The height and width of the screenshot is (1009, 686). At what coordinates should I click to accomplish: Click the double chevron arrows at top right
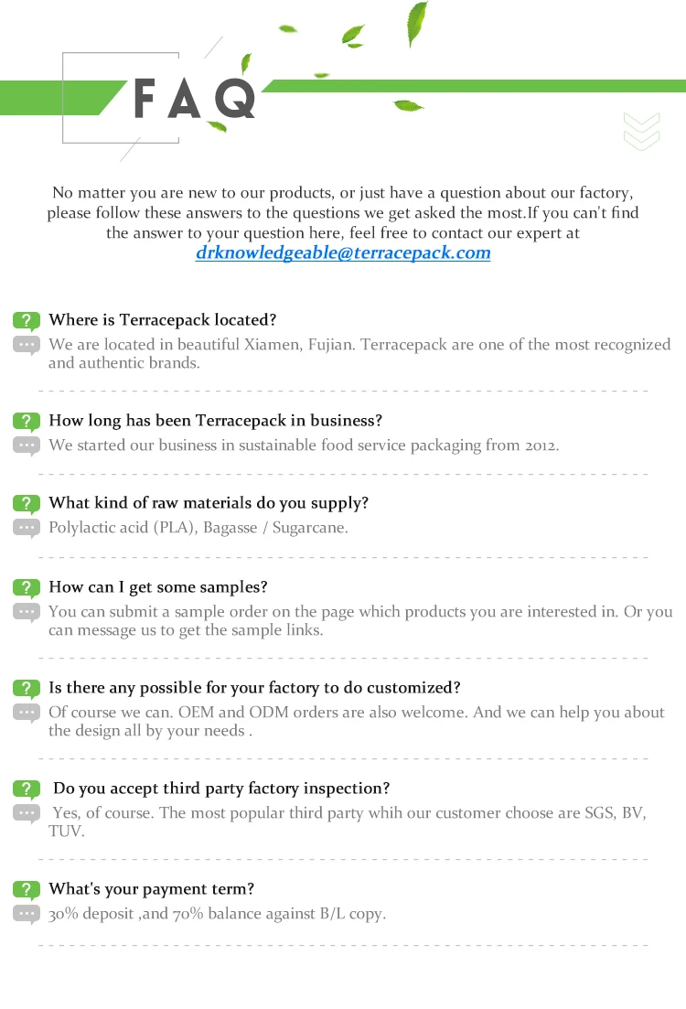click(641, 131)
